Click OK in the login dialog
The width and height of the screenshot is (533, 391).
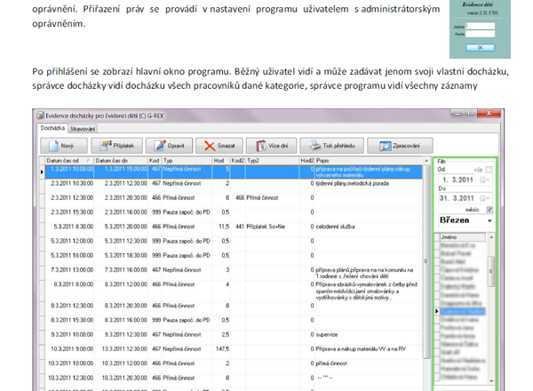pos(480,46)
